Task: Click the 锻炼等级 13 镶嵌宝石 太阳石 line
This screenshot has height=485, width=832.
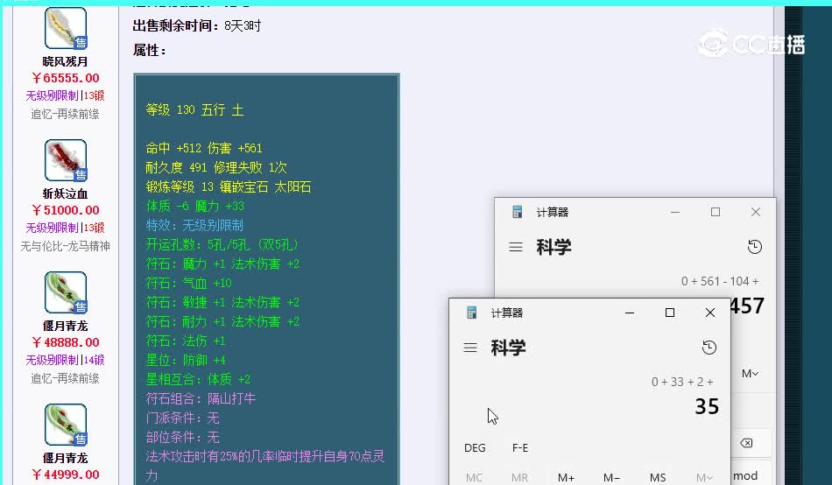Action: point(229,186)
